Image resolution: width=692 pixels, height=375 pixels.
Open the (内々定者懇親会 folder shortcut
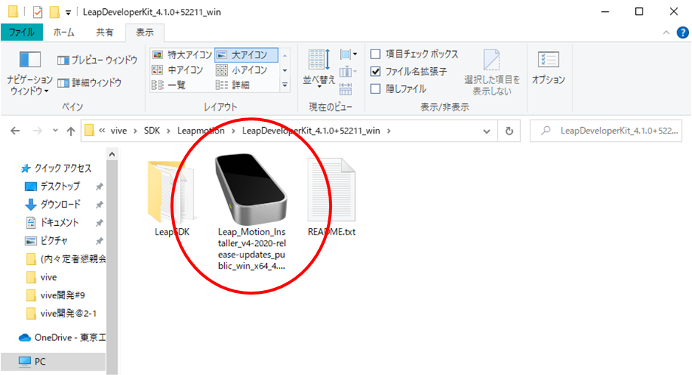[66, 259]
